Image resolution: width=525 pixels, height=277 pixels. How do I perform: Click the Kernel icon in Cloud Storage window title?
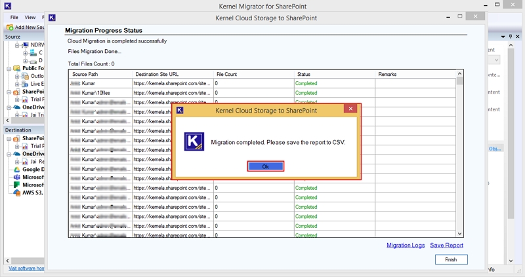tap(52, 18)
